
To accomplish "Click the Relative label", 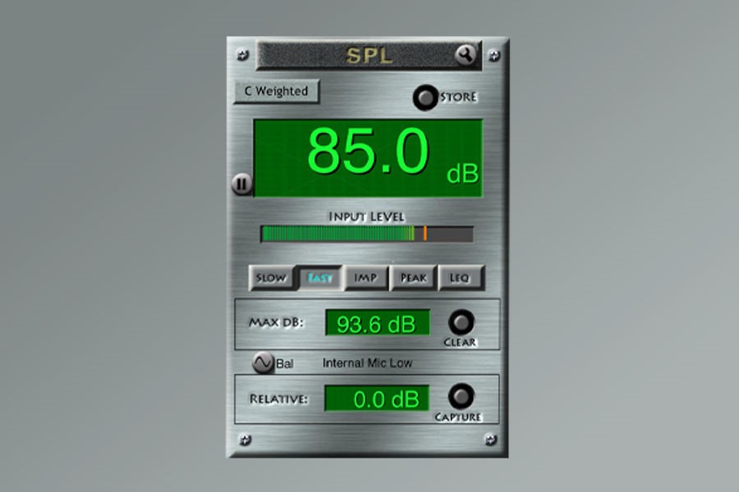I will click(279, 399).
